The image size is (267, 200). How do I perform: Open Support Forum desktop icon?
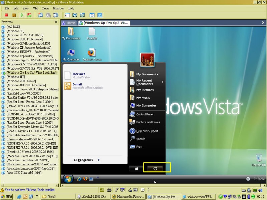point(92,55)
